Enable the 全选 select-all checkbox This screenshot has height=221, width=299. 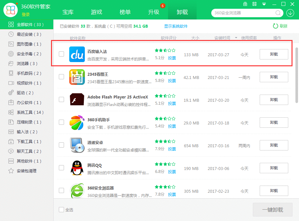[61, 210]
